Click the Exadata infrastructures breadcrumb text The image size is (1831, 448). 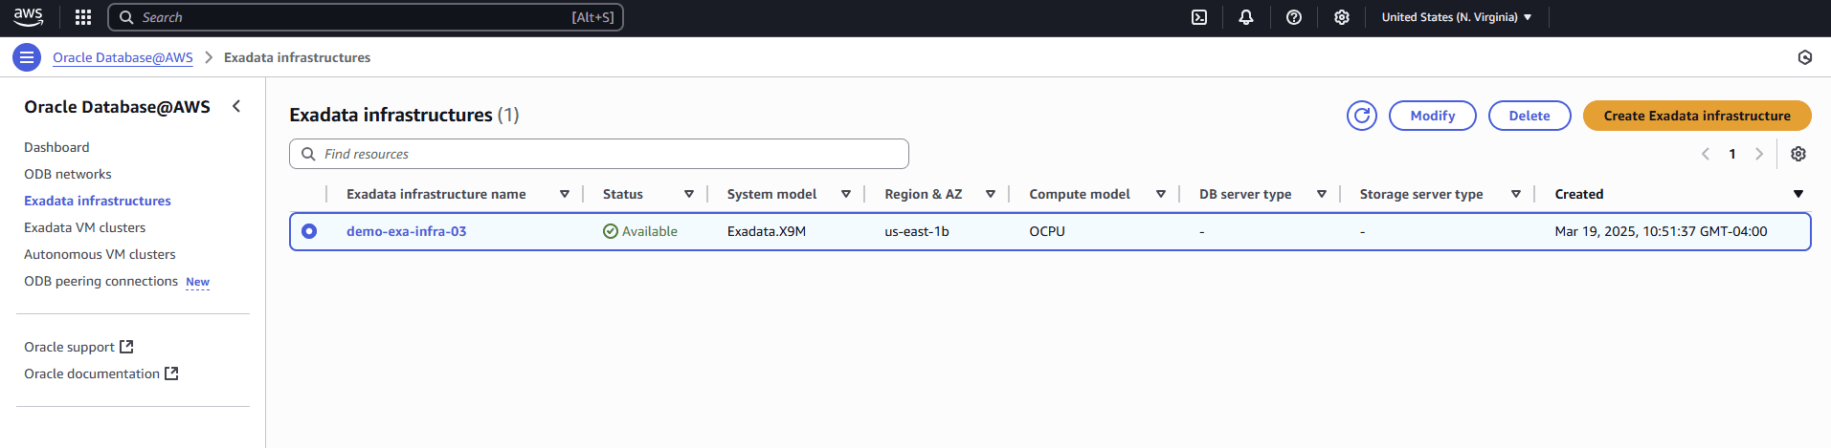point(297,57)
